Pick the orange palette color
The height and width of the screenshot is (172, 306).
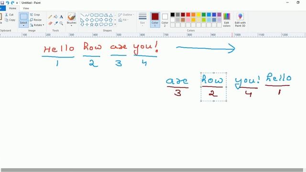[x=193, y=15]
